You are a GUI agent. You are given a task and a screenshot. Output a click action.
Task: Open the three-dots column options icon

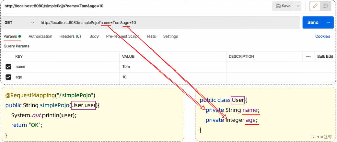click(308, 56)
